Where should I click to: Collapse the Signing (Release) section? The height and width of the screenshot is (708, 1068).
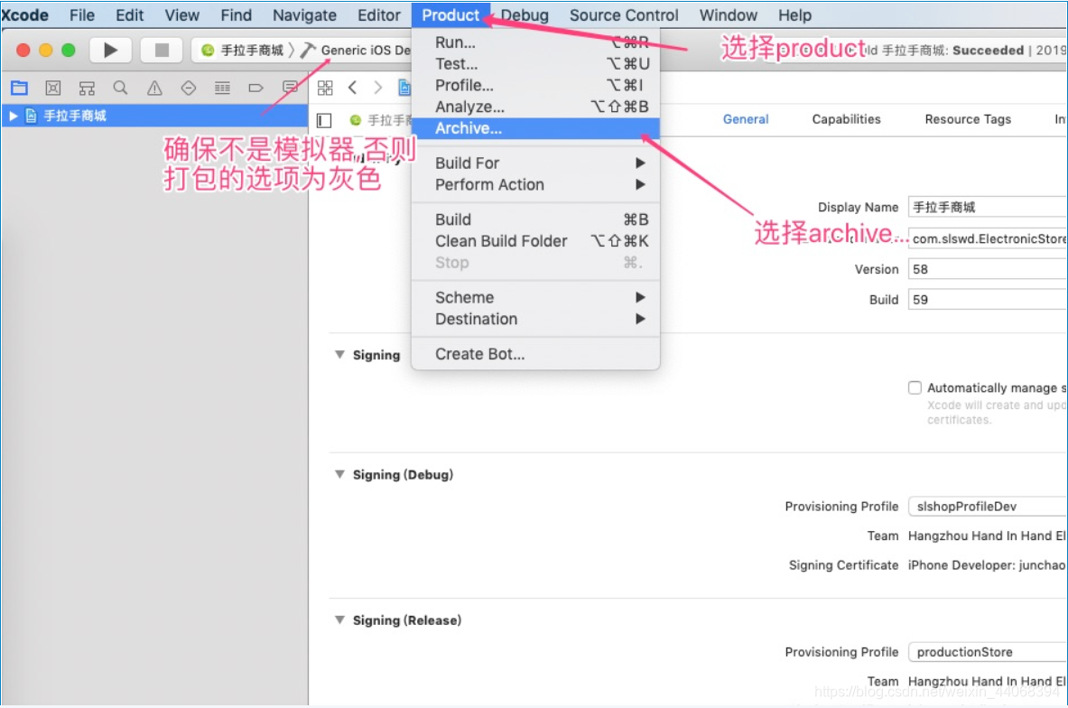click(339, 620)
